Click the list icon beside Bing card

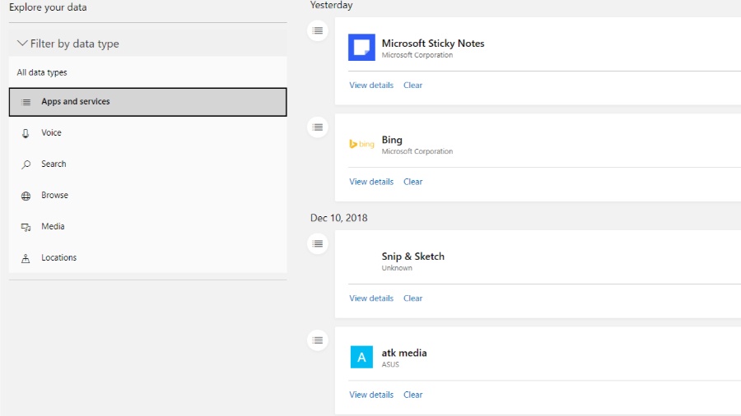click(x=318, y=127)
